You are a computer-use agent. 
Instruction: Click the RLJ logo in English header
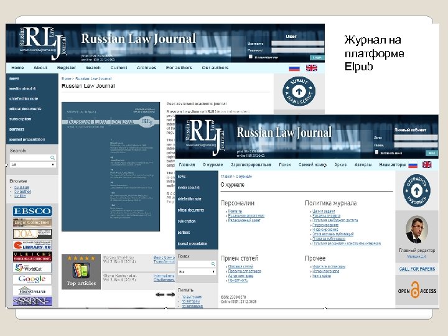click(43, 43)
